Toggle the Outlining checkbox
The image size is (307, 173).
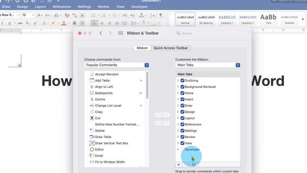coord(182,80)
